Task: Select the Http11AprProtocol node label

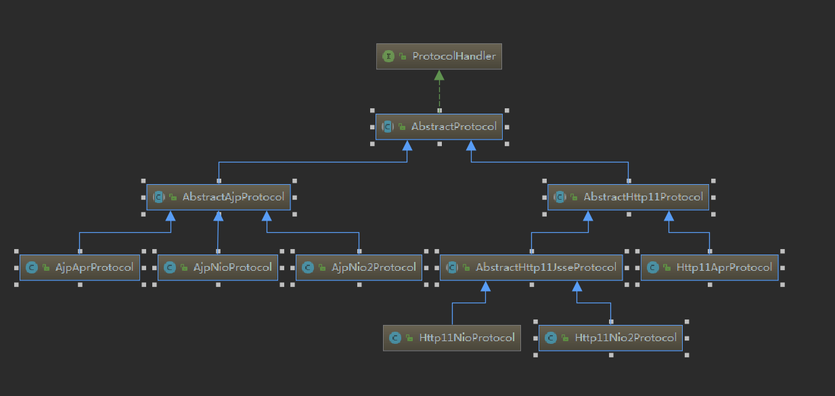Action: pos(724,267)
